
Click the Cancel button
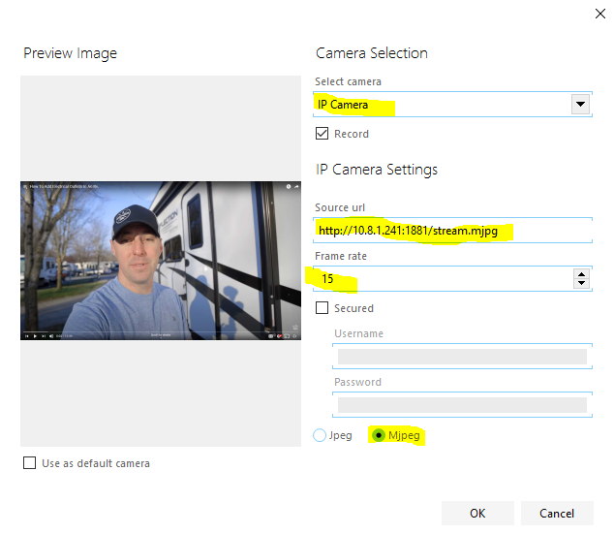pyautogui.click(x=557, y=514)
